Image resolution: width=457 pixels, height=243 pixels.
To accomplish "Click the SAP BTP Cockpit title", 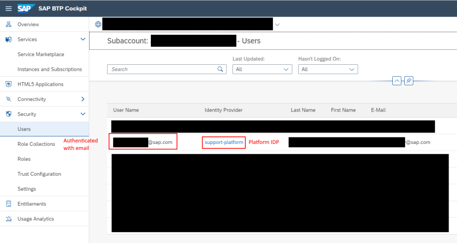I will click(x=63, y=8).
